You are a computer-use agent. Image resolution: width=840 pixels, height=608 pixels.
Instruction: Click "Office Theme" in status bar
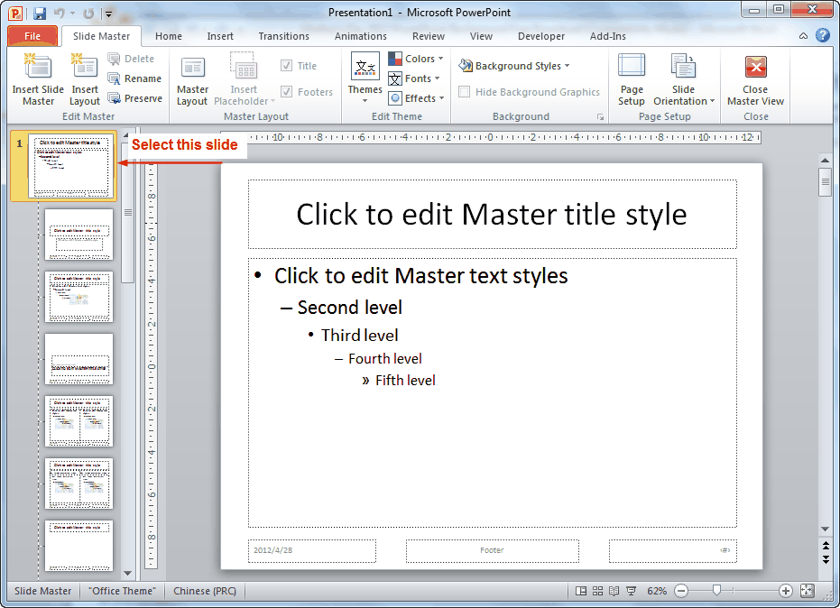122,591
